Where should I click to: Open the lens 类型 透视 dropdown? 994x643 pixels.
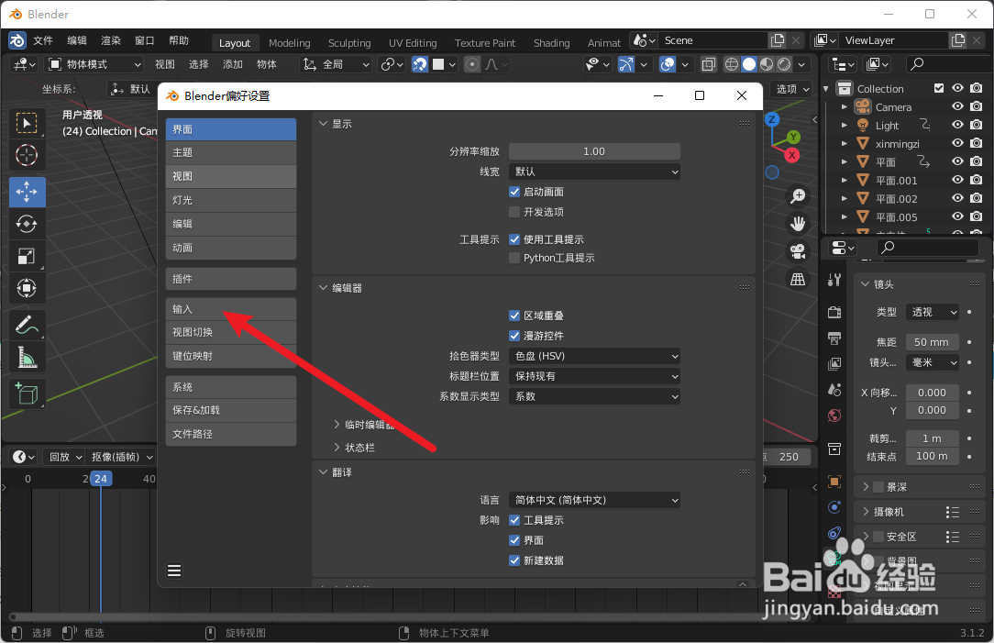tap(932, 312)
